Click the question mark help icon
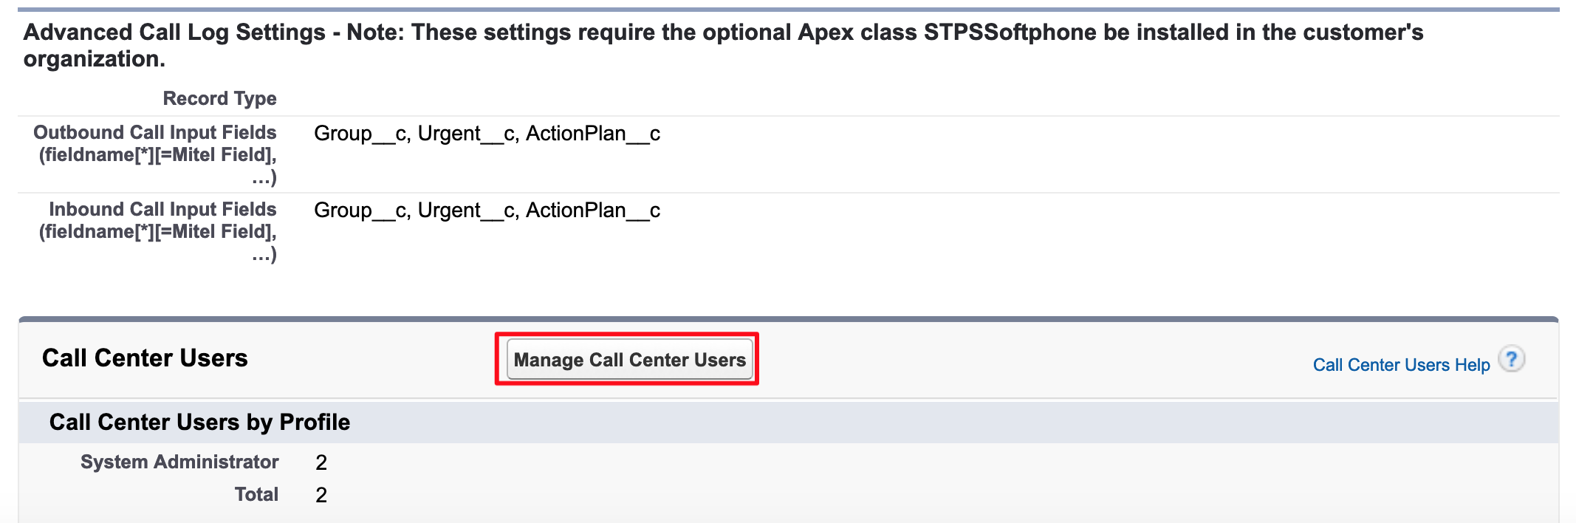The height and width of the screenshot is (523, 1576). [1512, 360]
